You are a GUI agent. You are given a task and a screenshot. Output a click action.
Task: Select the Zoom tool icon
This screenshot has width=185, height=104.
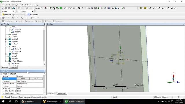86,8
